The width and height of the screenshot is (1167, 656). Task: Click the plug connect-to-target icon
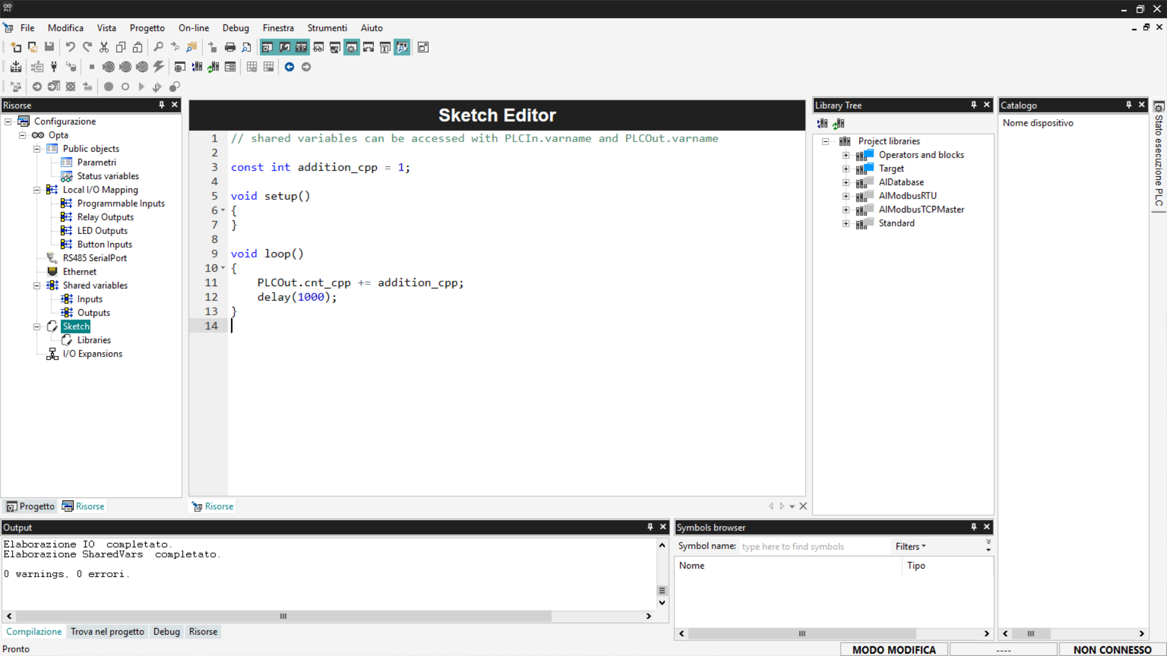(54, 67)
